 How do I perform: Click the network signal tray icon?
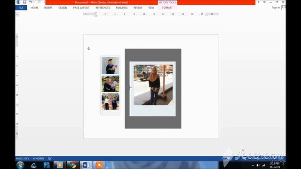(263, 165)
